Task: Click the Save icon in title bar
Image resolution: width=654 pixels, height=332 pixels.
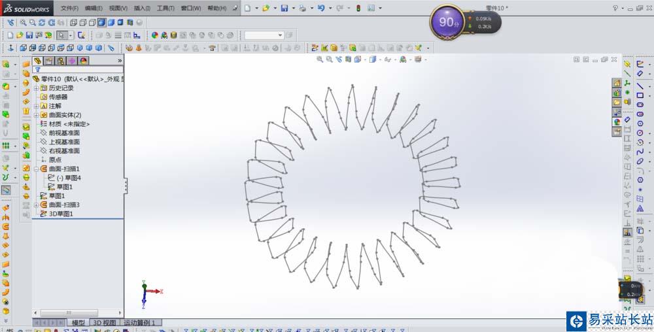Action: [x=284, y=8]
